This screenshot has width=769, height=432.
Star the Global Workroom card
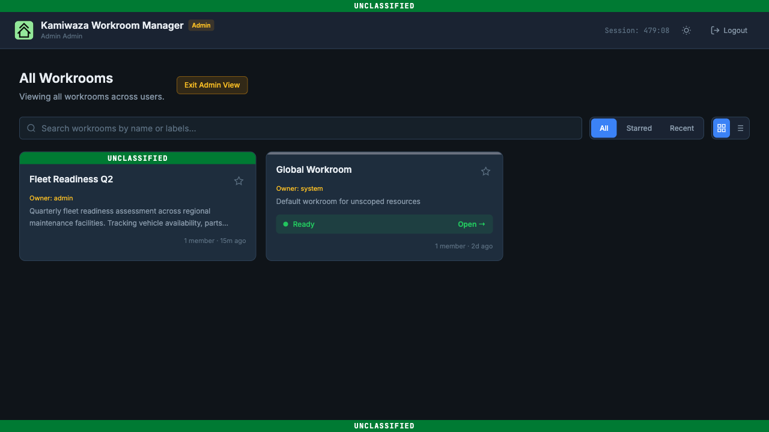(485, 171)
